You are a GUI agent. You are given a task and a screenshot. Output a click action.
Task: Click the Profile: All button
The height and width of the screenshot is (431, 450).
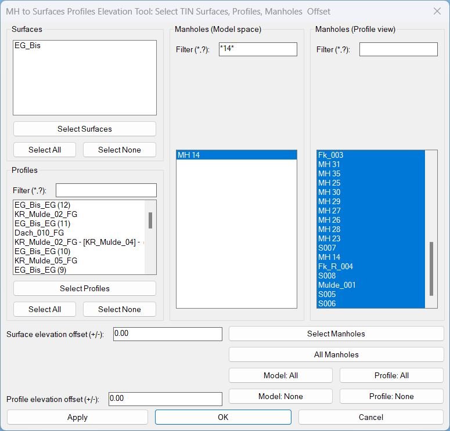pos(391,375)
